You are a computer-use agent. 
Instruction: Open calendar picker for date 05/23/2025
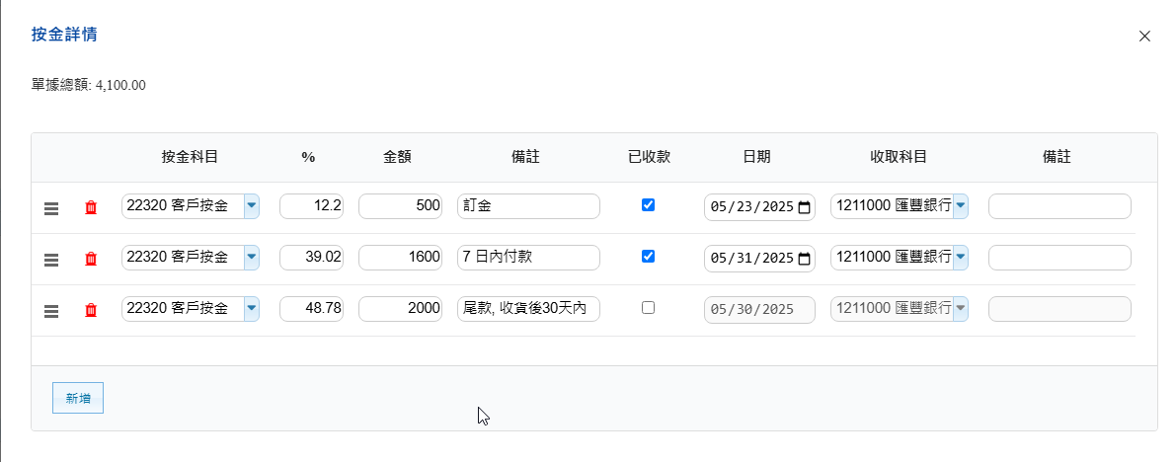[804, 207]
